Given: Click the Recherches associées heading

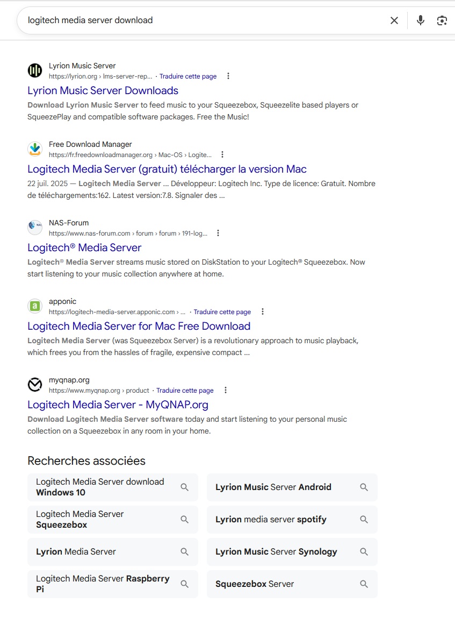Looking at the screenshot, I should click(86, 461).
